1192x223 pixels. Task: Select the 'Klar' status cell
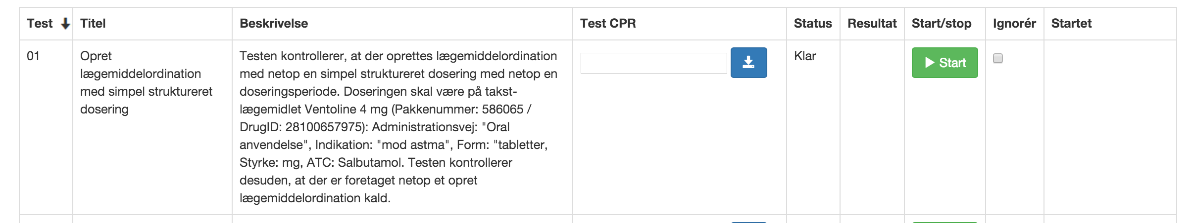click(805, 56)
